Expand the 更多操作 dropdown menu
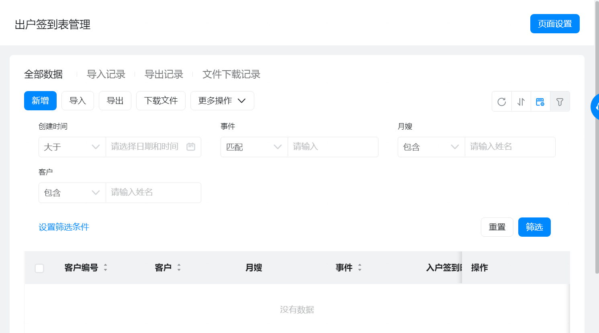This screenshot has height=333, width=599. [222, 101]
